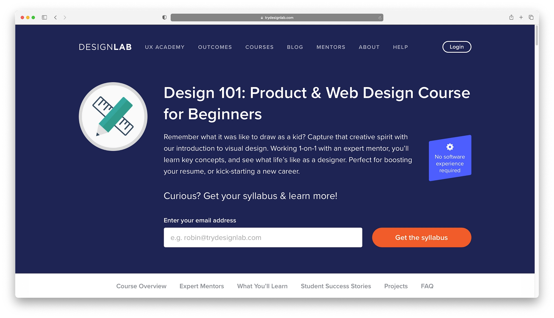This screenshot has height=318, width=554.
Task: Click the gear/settings icon on blue badge
Action: point(450,146)
